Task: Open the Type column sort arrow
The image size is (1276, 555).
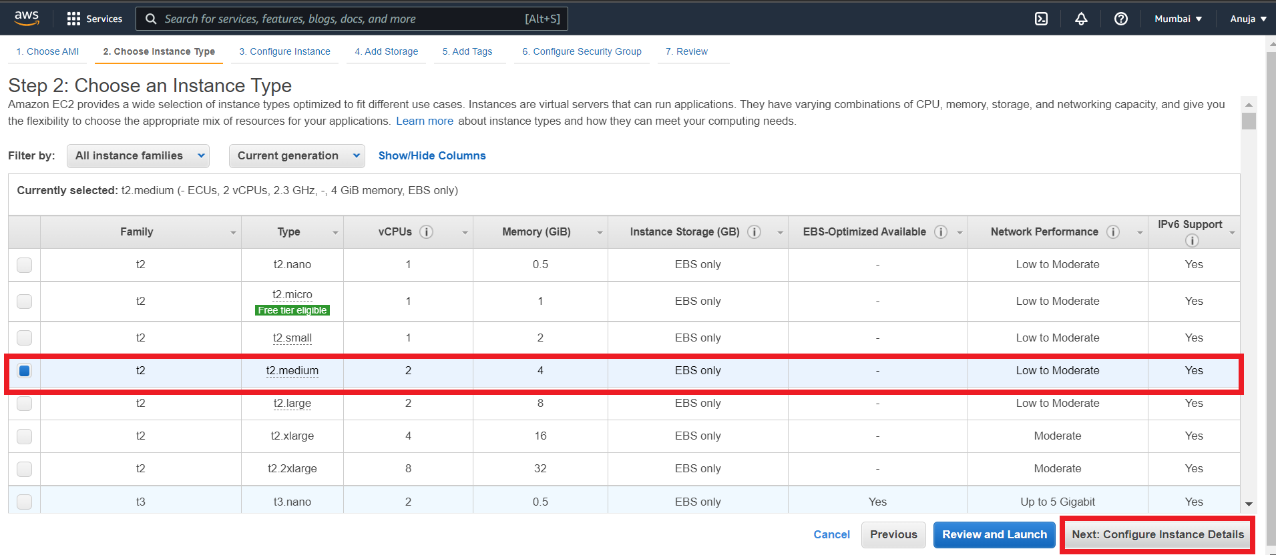Action: point(335,233)
